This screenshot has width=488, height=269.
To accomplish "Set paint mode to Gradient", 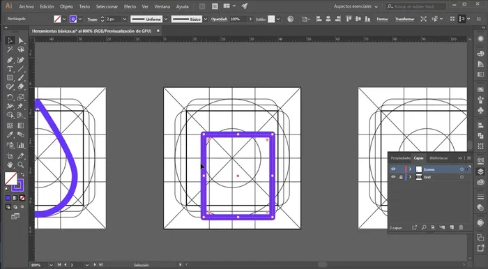I will click(x=15, y=198).
